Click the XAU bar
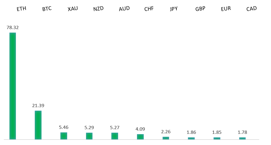 click(x=64, y=136)
